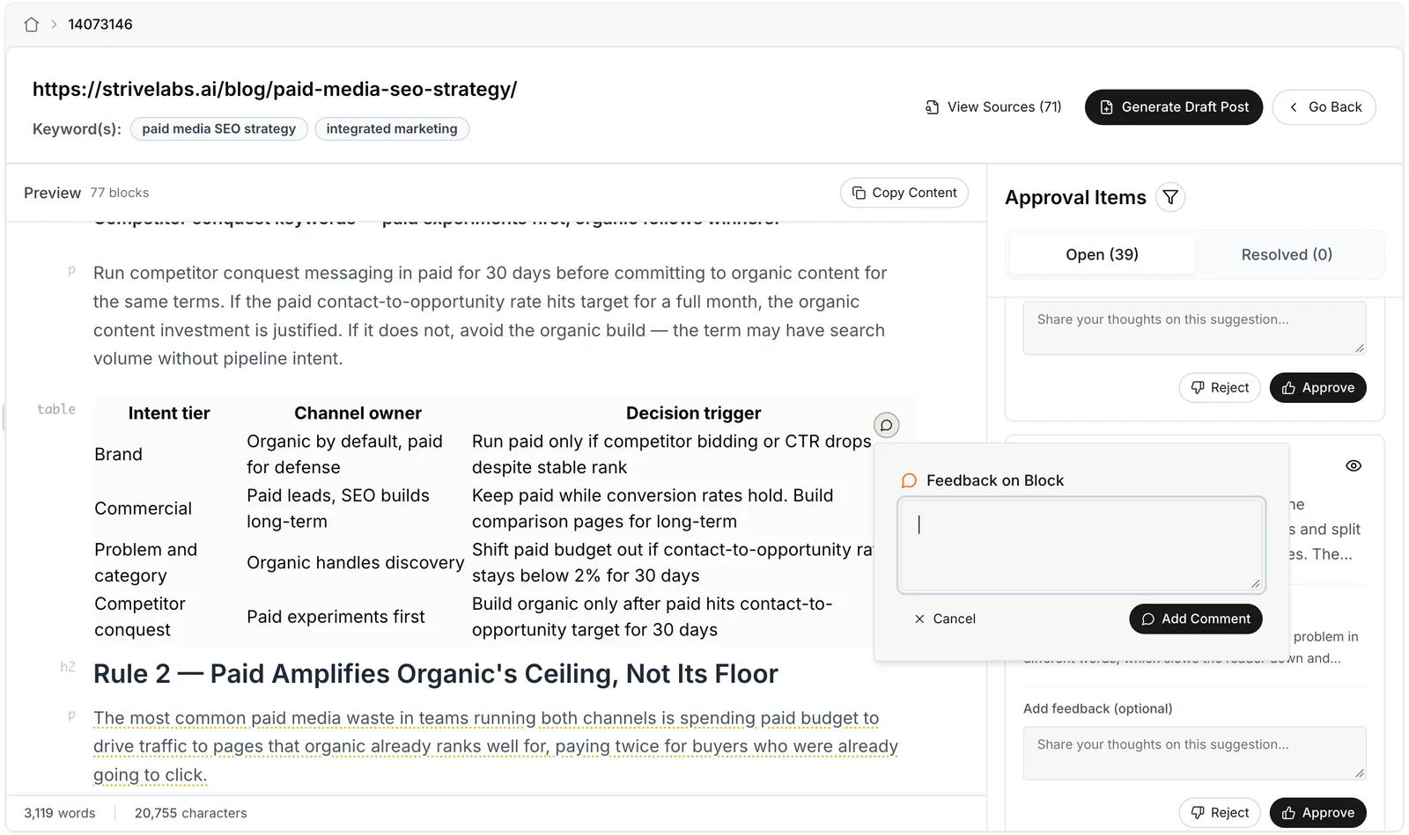1409x835 pixels.
Task: Approve the suggestion in the topmost approval card
Action: (1317, 388)
